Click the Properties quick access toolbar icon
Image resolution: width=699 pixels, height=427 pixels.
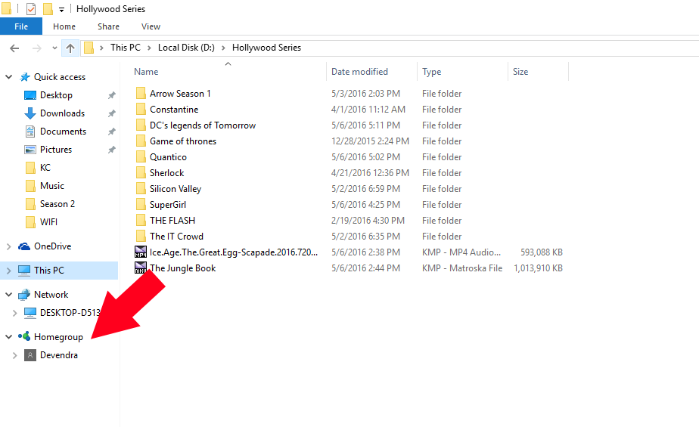pos(31,9)
